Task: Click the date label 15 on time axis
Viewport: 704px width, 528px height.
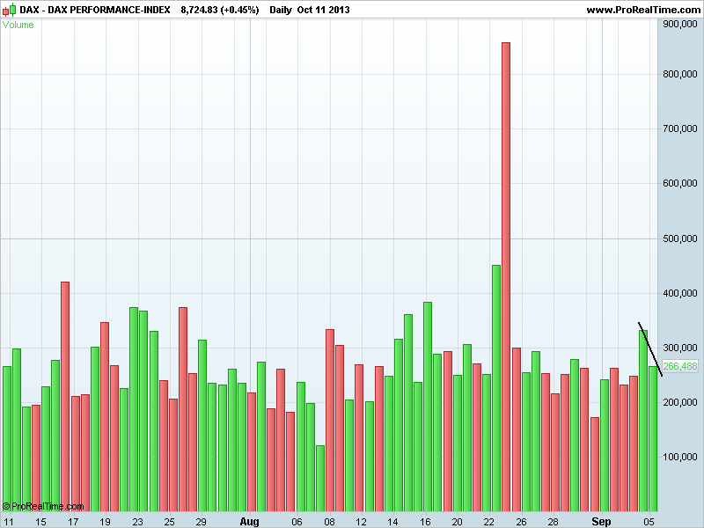Action: click(x=40, y=522)
